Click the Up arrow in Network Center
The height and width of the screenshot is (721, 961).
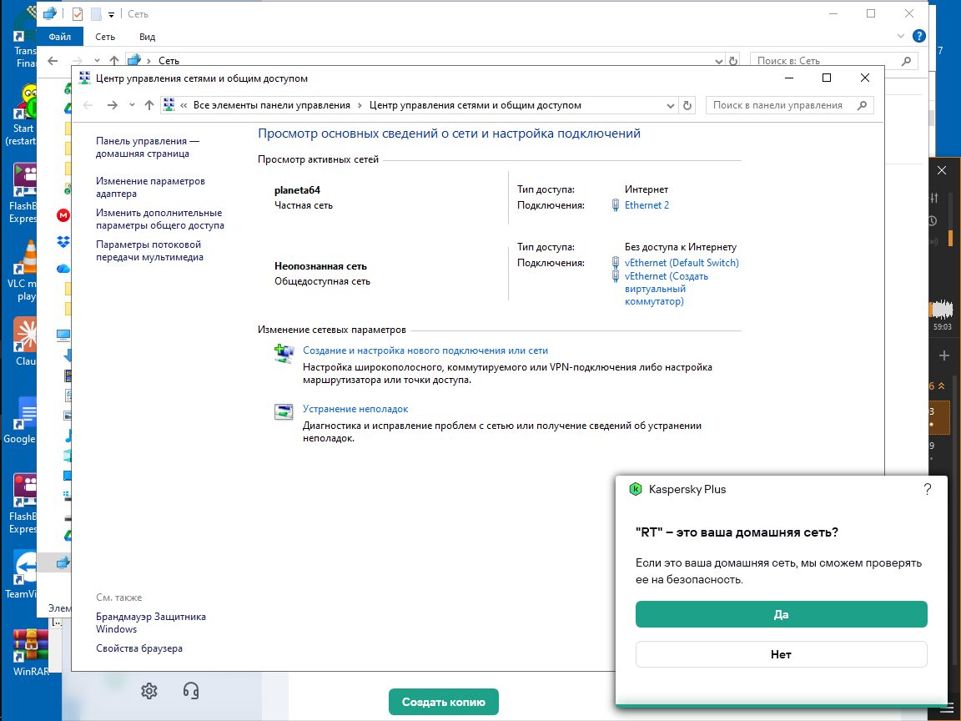coord(149,105)
